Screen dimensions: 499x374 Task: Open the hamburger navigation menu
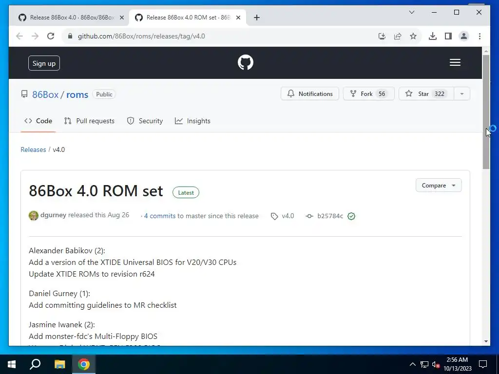[x=455, y=63]
